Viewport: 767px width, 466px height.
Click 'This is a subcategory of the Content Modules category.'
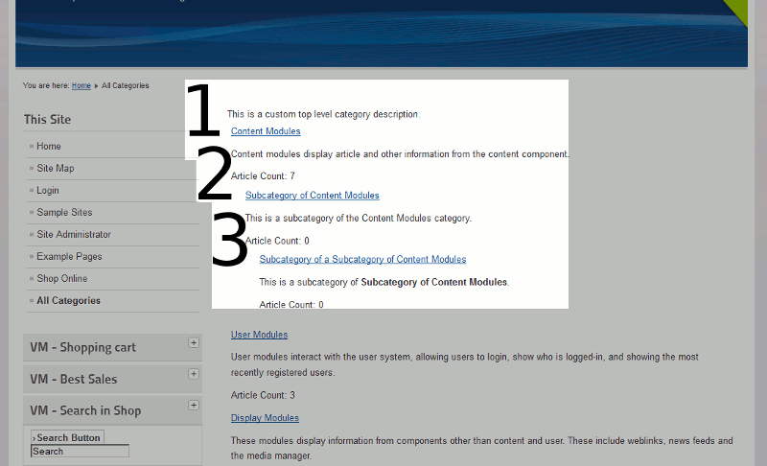click(358, 218)
